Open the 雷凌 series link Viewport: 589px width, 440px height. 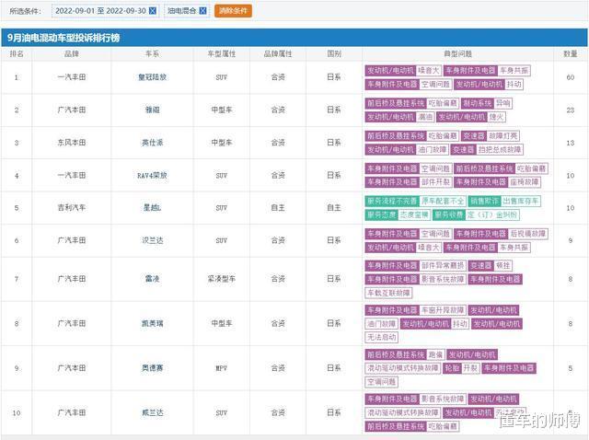[x=152, y=278]
